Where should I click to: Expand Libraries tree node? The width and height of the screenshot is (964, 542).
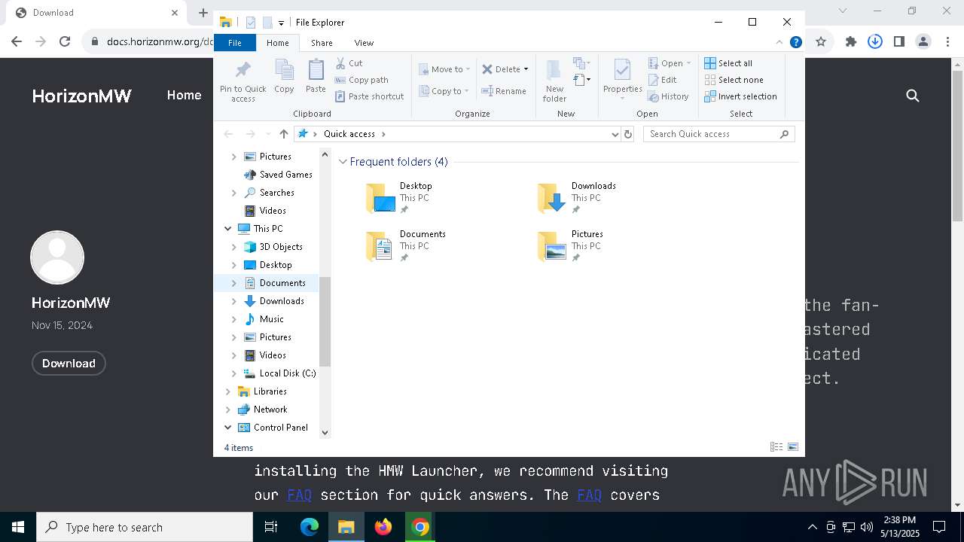[x=228, y=391]
